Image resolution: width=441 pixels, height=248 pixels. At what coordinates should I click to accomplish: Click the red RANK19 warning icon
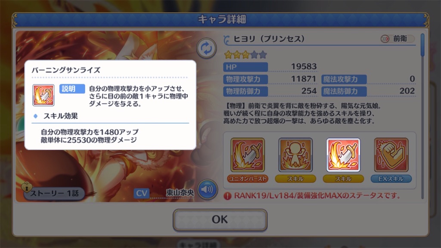coord(227,196)
